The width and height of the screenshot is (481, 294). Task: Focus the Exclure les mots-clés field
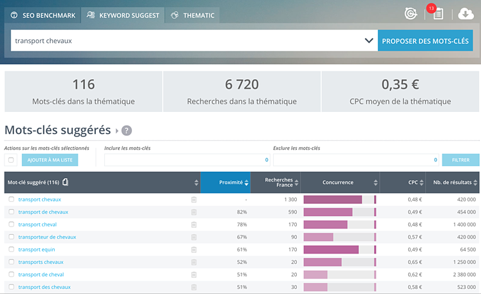click(356, 160)
